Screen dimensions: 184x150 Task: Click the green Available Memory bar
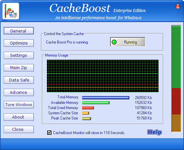tap(96, 103)
